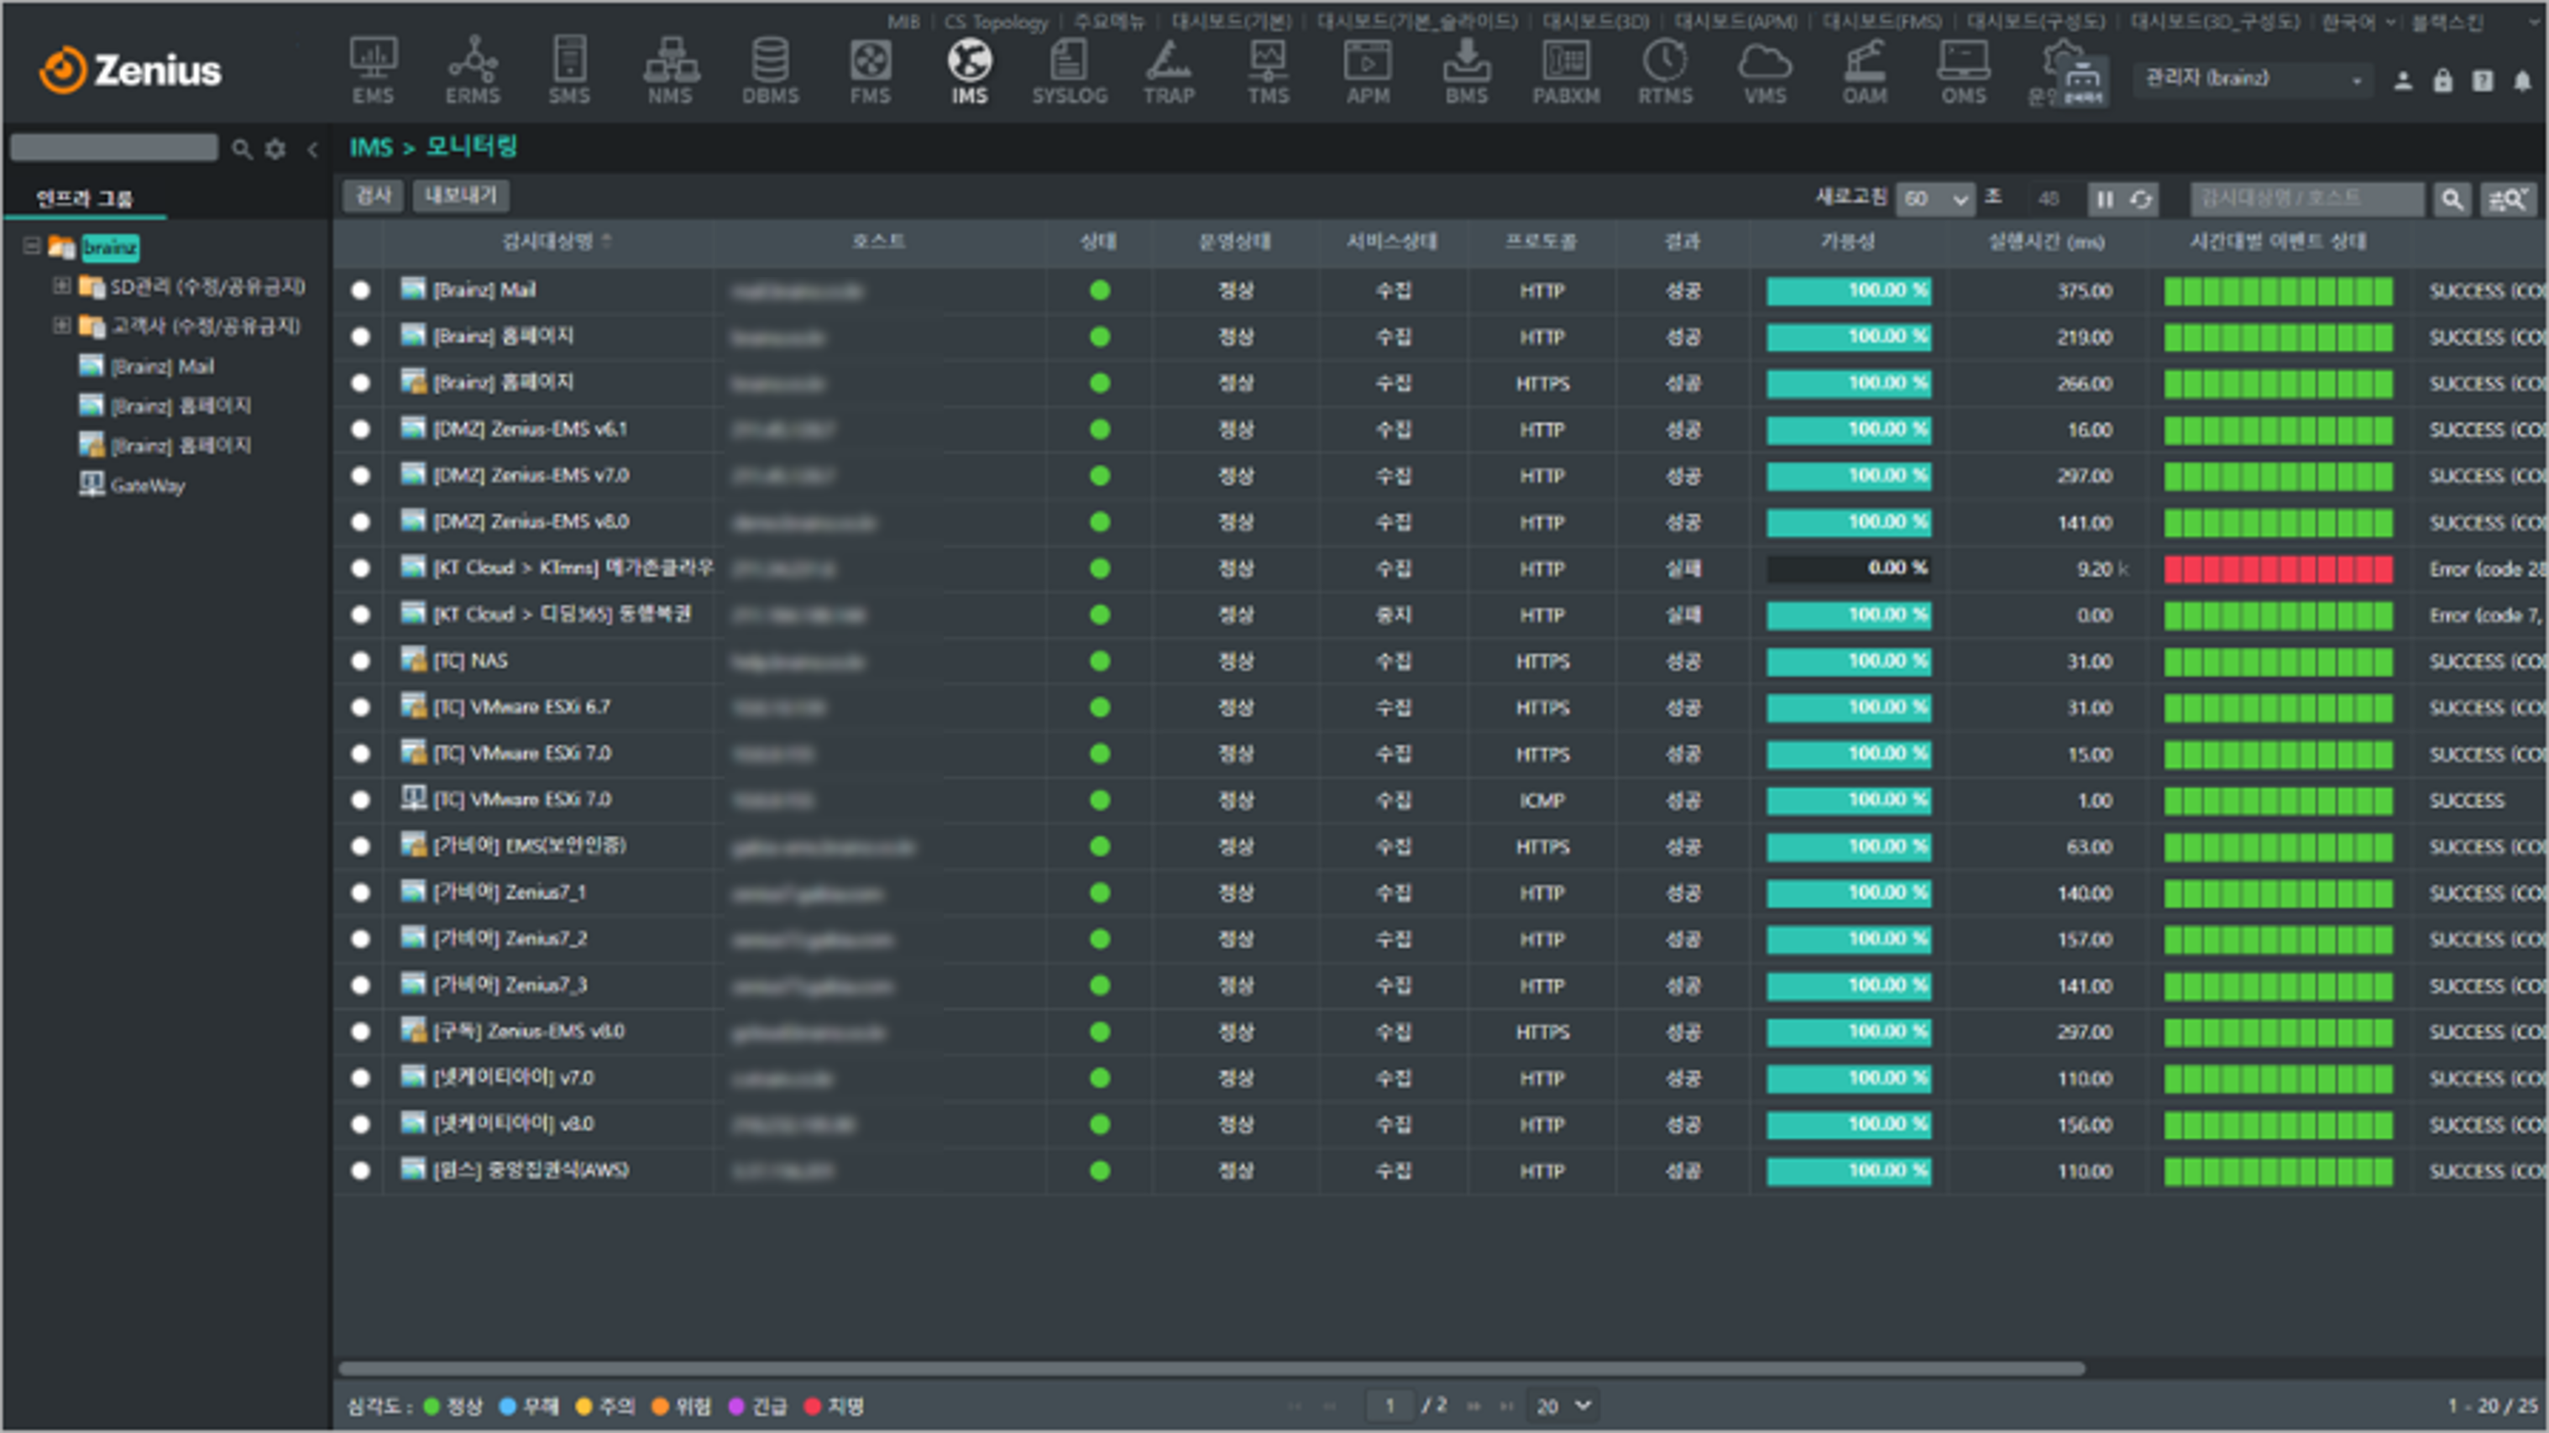Open 대시보드(기본) menu item
The image size is (2549, 1433).
1232,22
